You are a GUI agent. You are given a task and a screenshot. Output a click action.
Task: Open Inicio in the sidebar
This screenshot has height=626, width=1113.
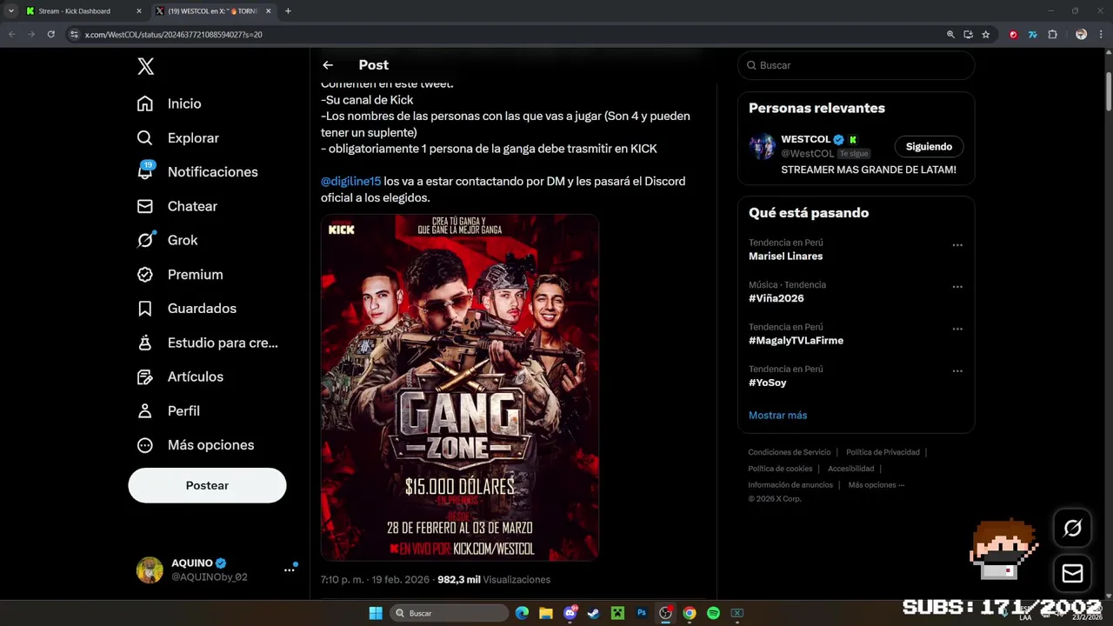click(170, 103)
